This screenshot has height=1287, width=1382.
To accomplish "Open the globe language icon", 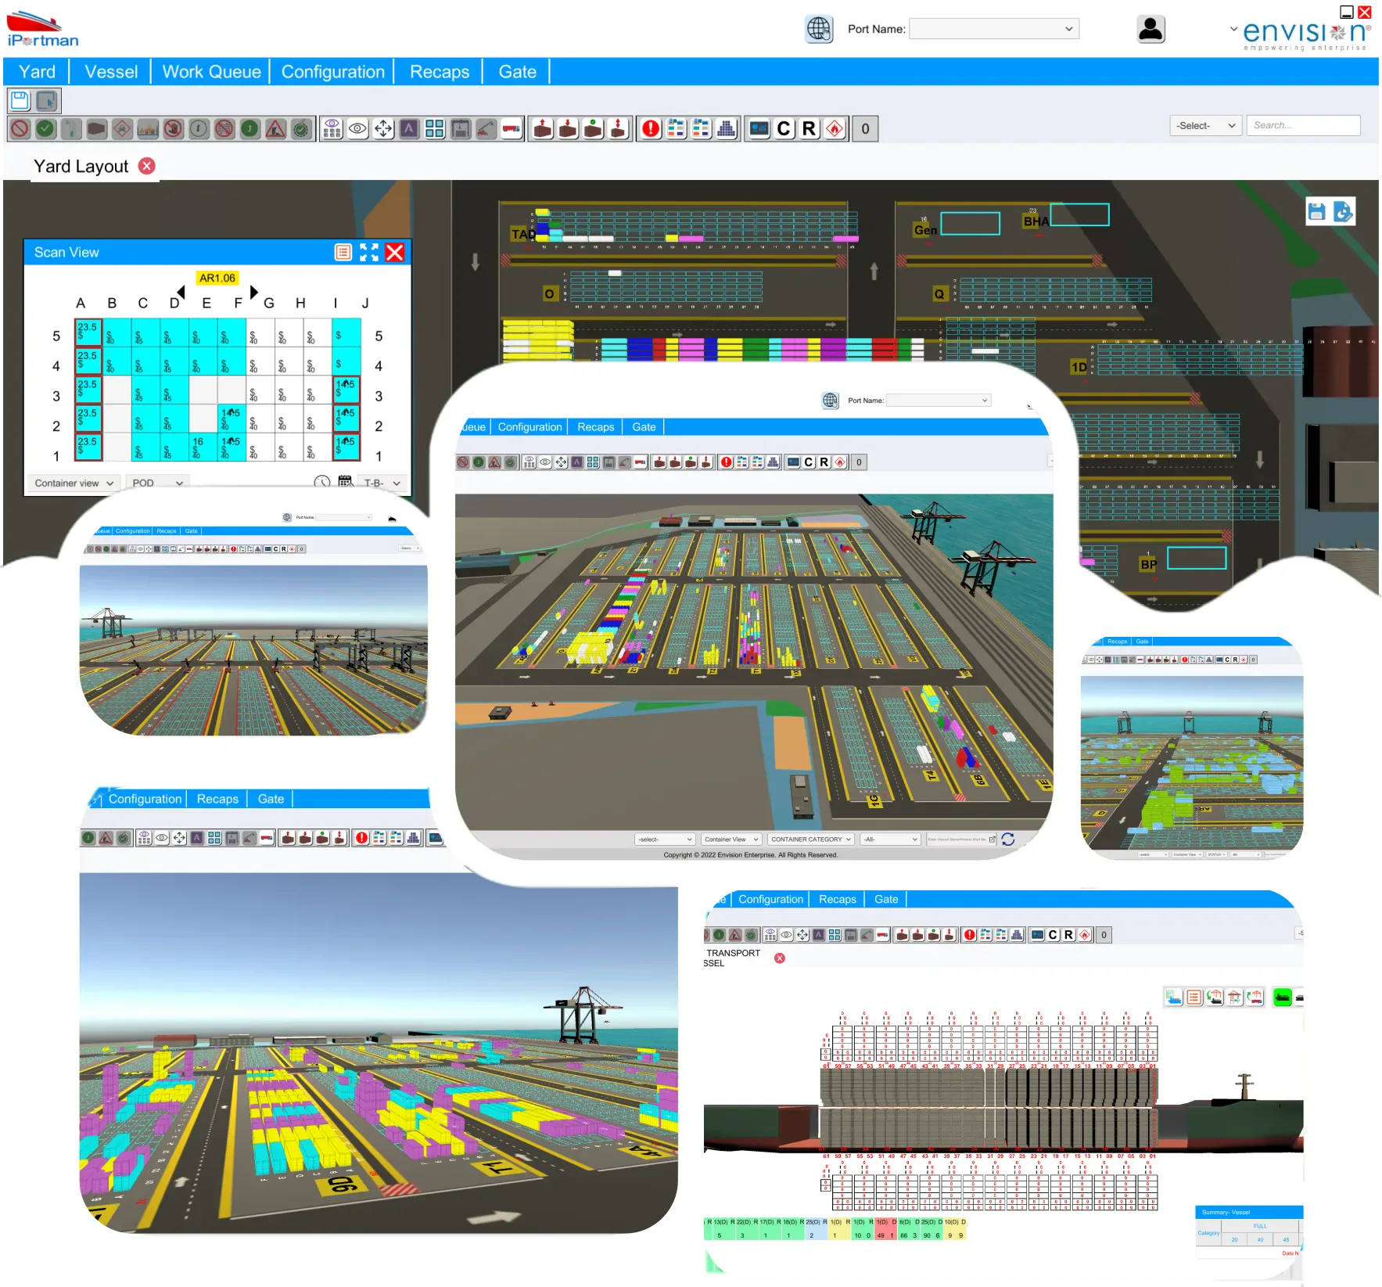I will (819, 29).
